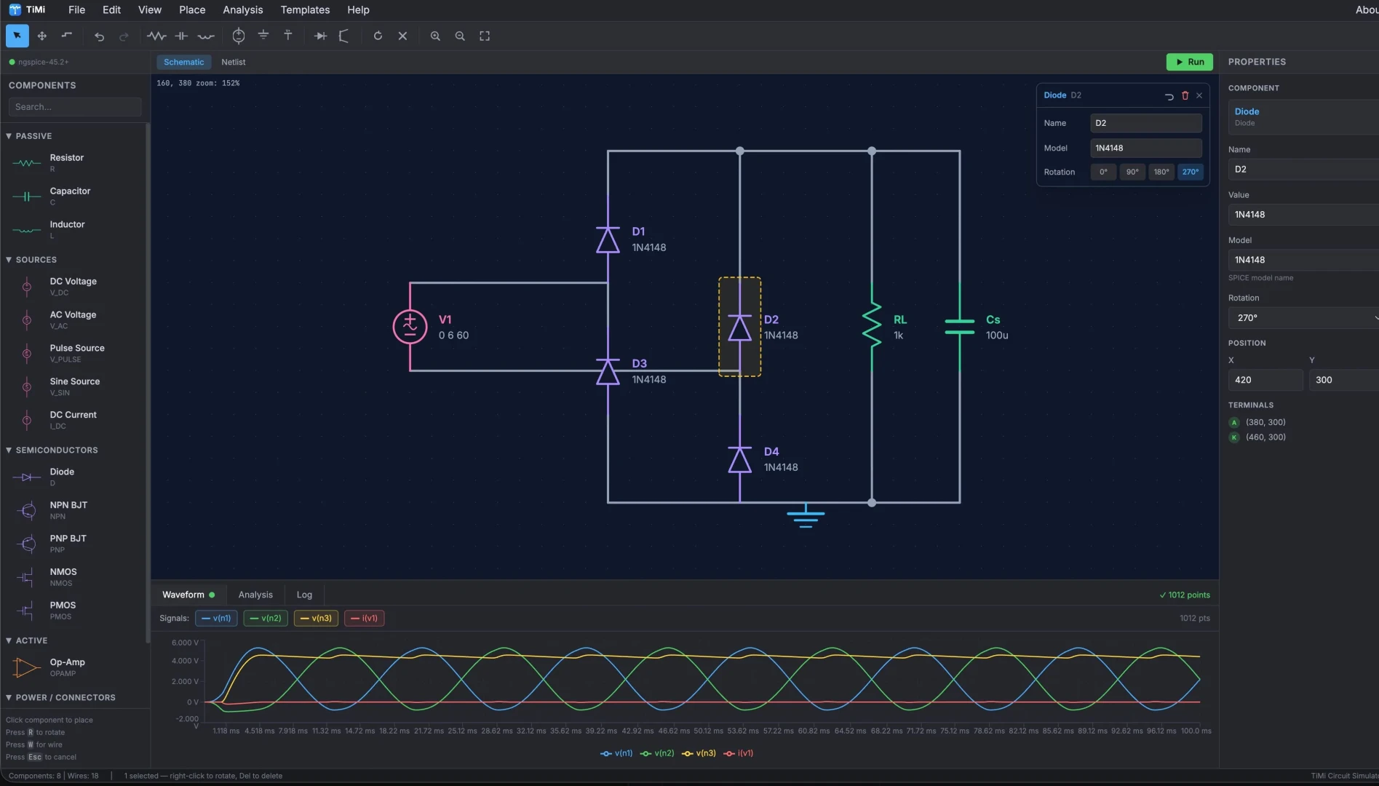Undo the last action
Image resolution: width=1379 pixels, height=786 pixels.
[100, 36]
